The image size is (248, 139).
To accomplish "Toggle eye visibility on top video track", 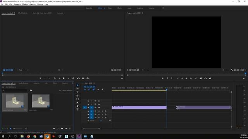I will coord(99,101).
